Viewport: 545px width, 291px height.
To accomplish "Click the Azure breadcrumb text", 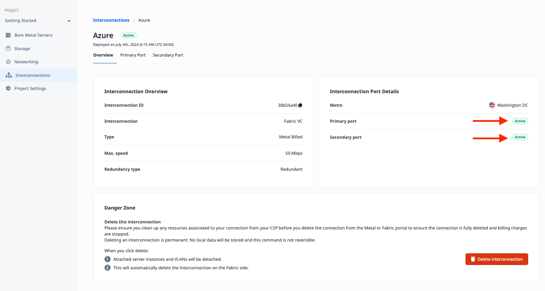I will coord(144,20).
